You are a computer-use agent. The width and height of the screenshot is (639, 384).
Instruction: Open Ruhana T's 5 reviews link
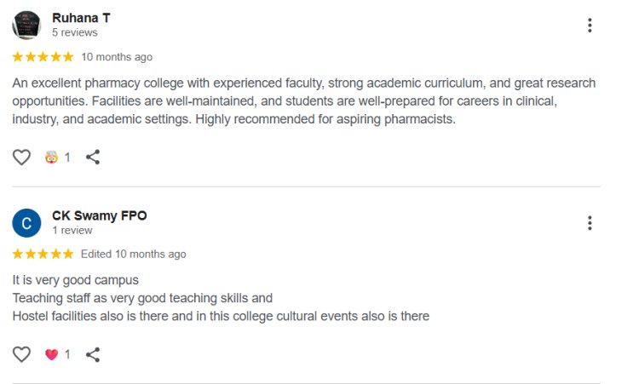click(74, 32)
